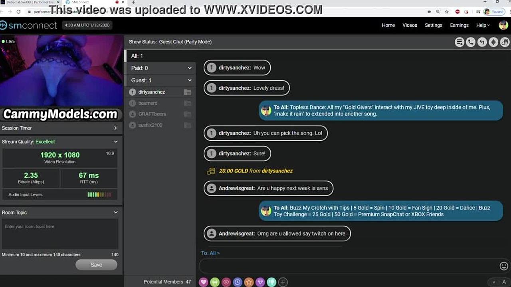Click the "To: All >" recipient link
Viewport: 511px width, 287px height.
(x=210, y=253)
